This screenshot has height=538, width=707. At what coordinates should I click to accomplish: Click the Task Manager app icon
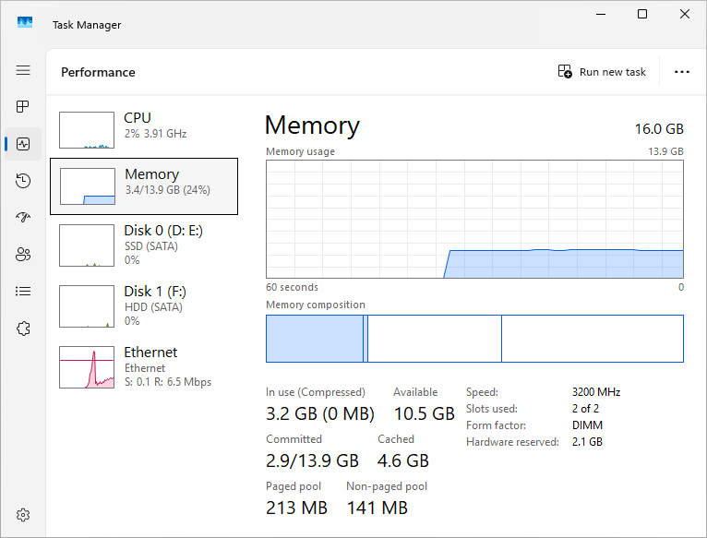[25, 22]
